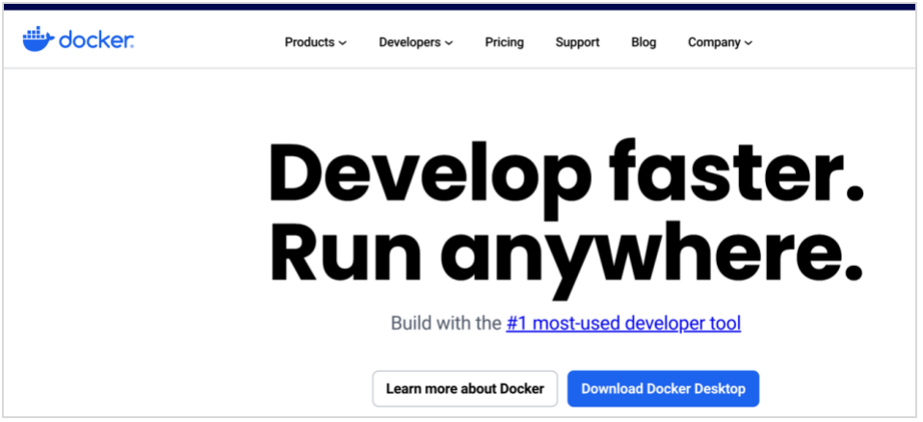Click Learn more about Docker button
The width and height of the screenshot is (923, 422).
pos(465,388)
